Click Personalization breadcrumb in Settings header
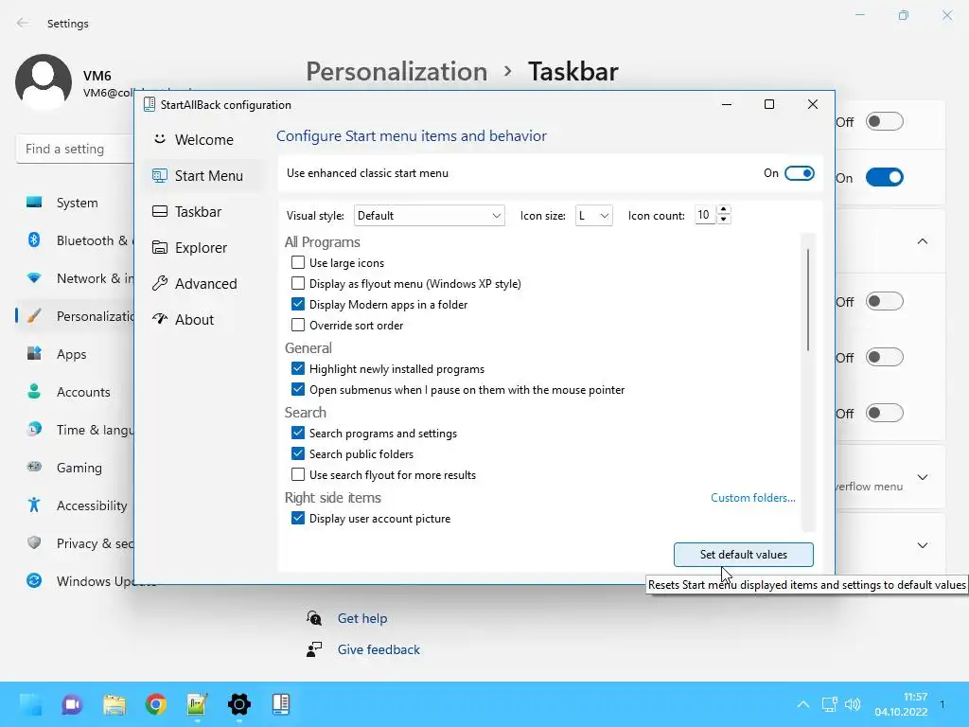 coord(396,72)
